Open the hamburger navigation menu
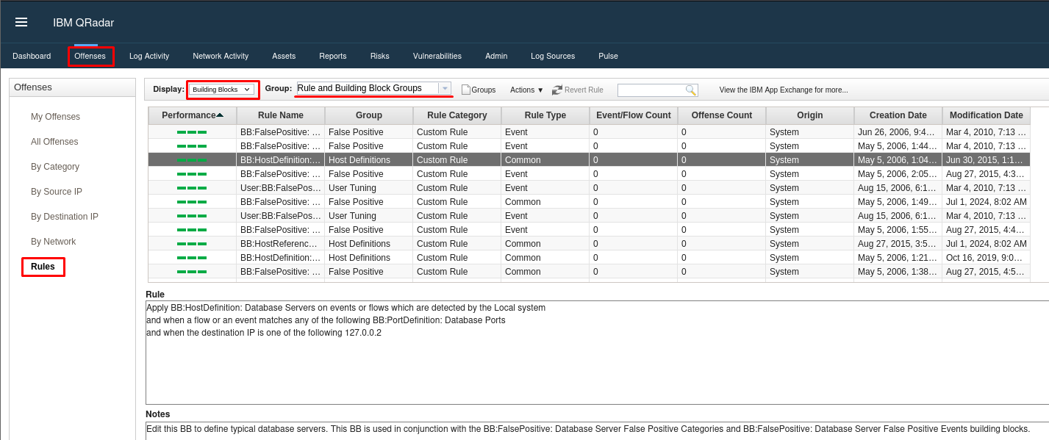Viewport: 1049px width, 440px height. click(21, 22)
